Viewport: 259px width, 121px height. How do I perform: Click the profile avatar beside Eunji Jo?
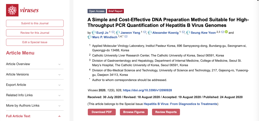(x=93, y=33)
